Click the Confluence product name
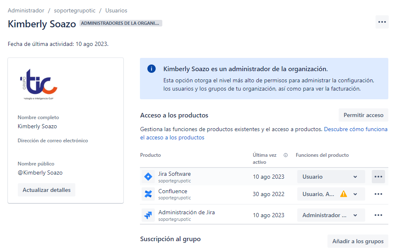This screenshot has width=402, height=249. (173, 192)
